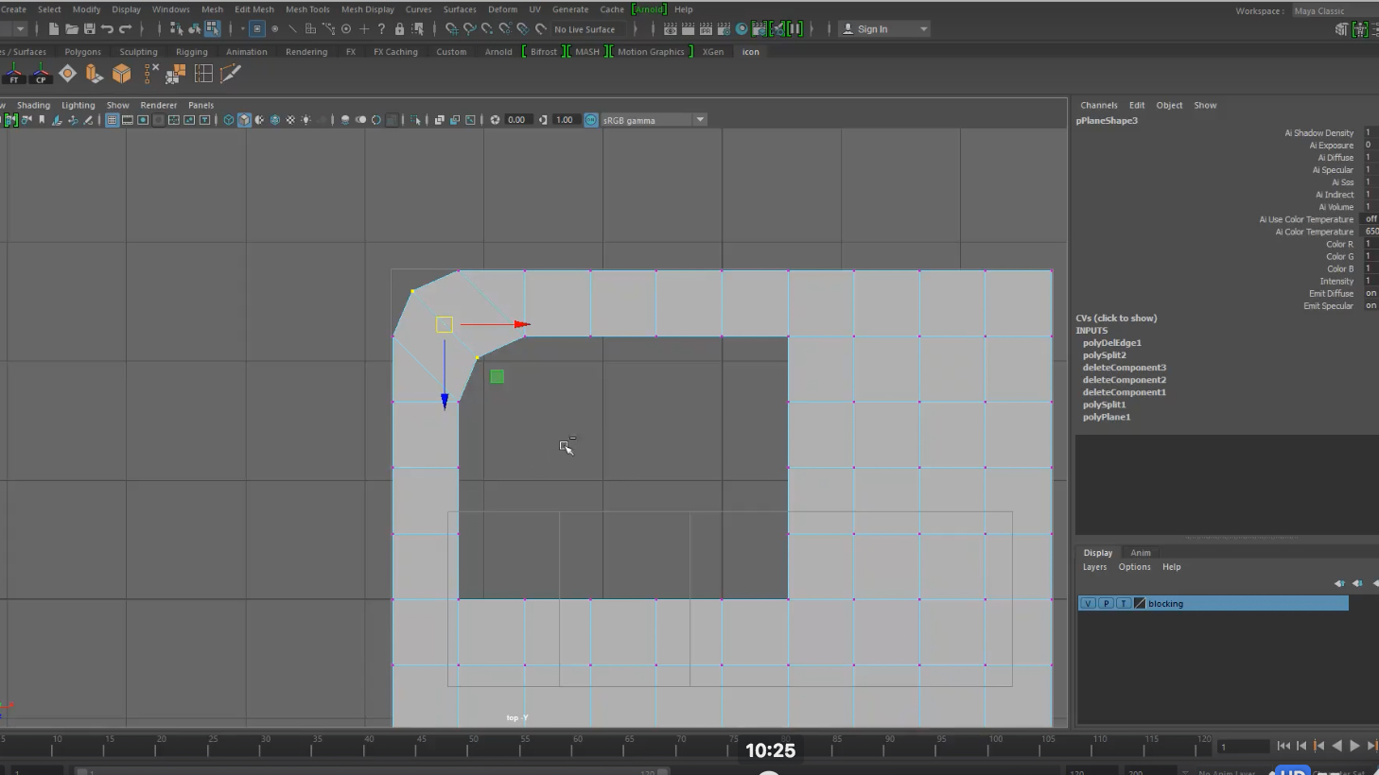1379x775 pixels.
Task: Click the polygon cube shelf icon
Action: (x=121, y=74)
